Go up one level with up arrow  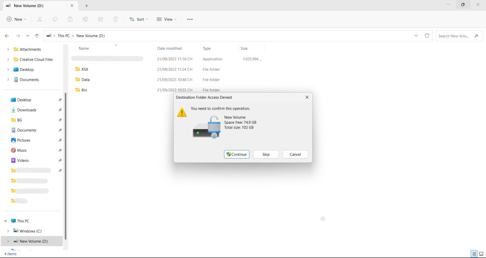37,36
